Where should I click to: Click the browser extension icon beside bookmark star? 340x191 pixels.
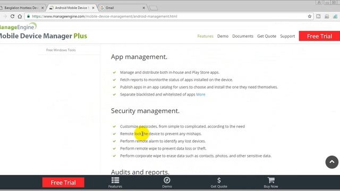(x=318, y=16)
